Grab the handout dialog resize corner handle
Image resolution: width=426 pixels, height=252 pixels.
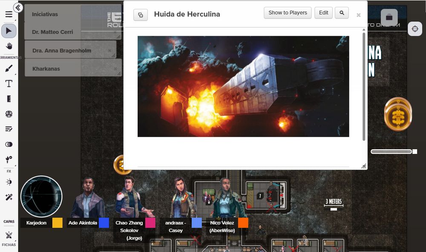[364, 166]
